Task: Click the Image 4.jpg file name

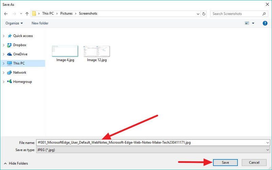Action: click(65, 60)
